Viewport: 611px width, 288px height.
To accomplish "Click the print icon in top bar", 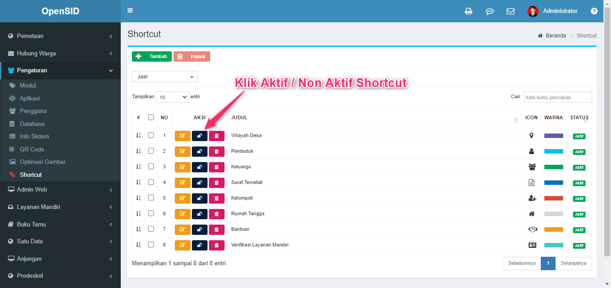I will pyautogui.click(x=468, y=11).
